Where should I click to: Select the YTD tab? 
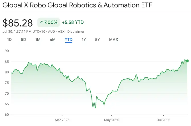pos(69,40)
